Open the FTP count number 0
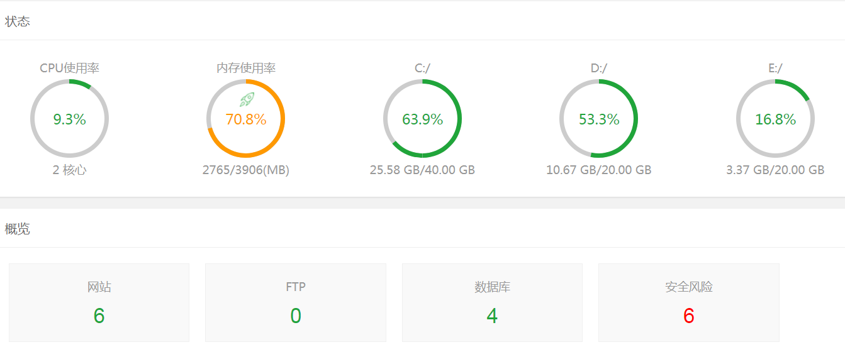This screenshot has height=352, width=845. [x=296, y=316]
